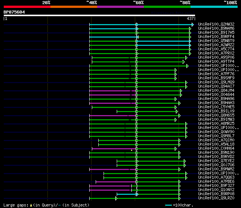Click end arrowhead of Q9LRZ0 alignment
The height and width of the screenshot is (208, 241).
pos(180,199)
